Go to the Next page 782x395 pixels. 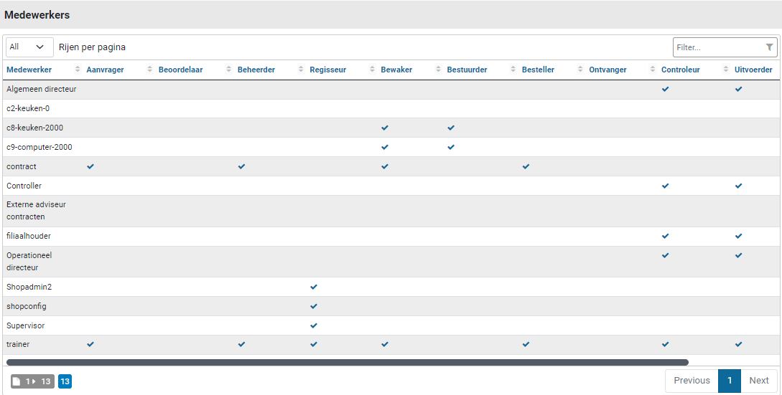[758, 381]
